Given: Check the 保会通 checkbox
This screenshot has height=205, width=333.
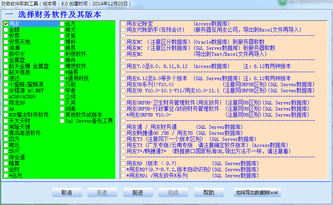Looking at the screenshot, I should pyautogui.click(x=6, y=158).
